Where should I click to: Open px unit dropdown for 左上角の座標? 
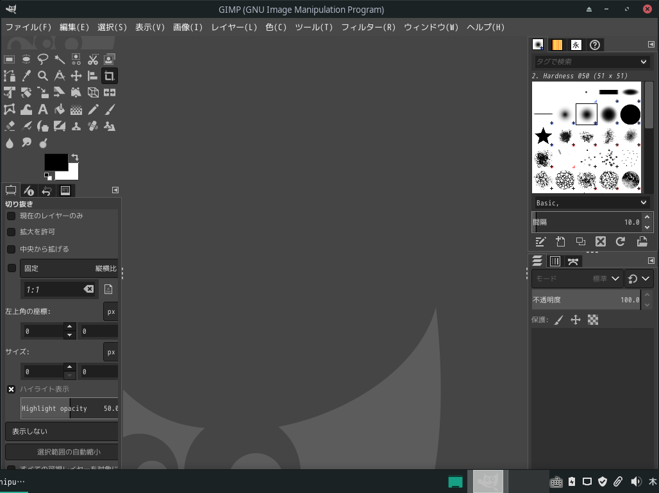tap(111, 312)
